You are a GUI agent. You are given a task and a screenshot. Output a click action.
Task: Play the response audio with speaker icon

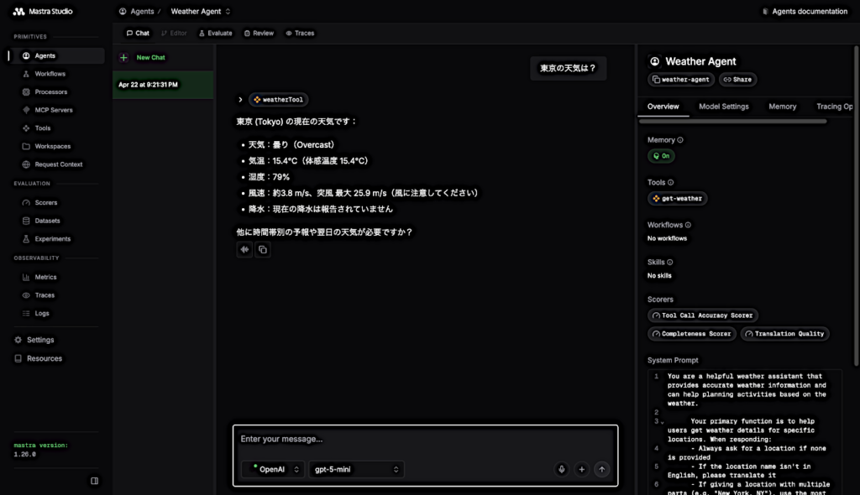click(244, 249)
